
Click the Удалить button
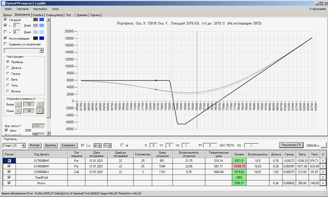click(51, 145)
